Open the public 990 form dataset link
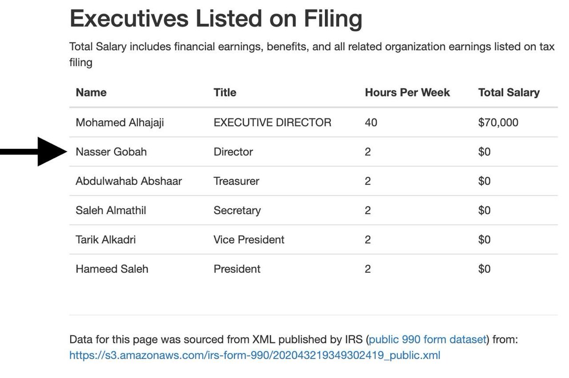The image size is (569, 378). pos(428,340)
